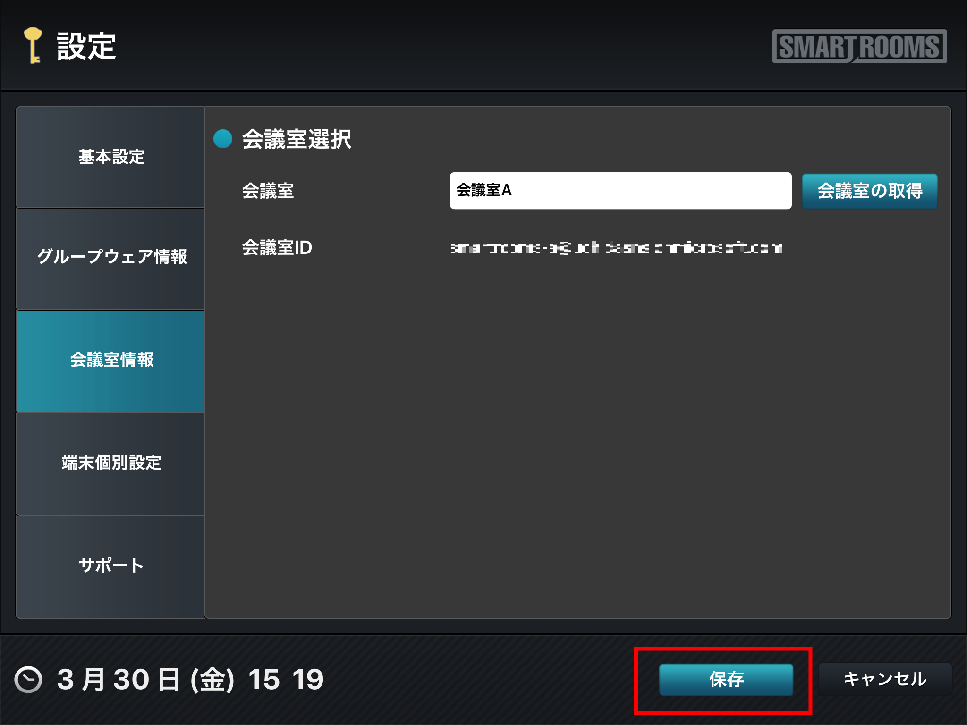The width and height of the screenshot is (967, 725).
Task: Click the SMART ROOMS logo
Action: [859, 46]
